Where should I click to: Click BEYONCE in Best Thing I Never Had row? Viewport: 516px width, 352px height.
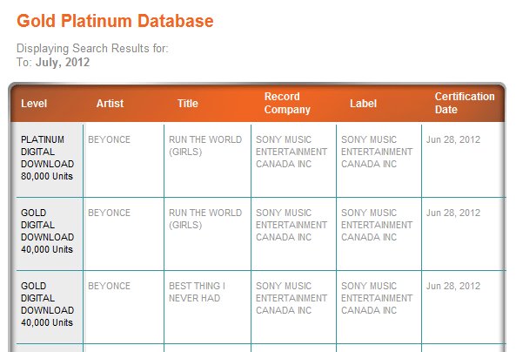point(110,286)
